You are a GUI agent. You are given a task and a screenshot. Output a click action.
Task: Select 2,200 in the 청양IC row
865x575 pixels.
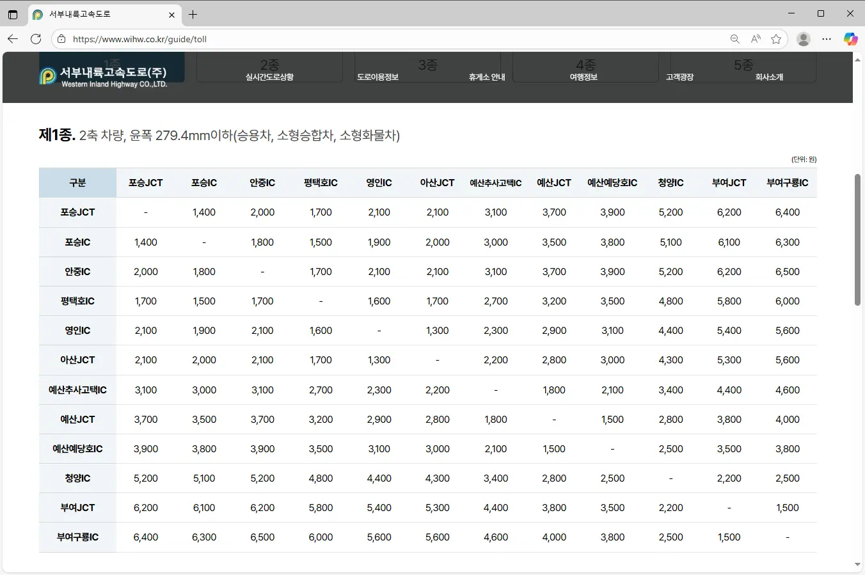(x=729, y=478)
